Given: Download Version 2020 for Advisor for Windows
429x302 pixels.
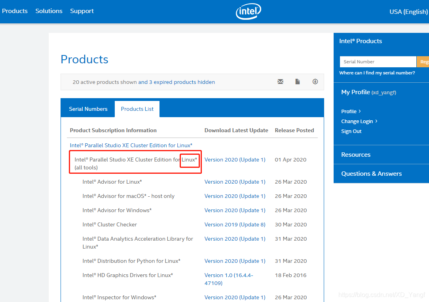Looking at the screenshot, I should click(235, 210).
